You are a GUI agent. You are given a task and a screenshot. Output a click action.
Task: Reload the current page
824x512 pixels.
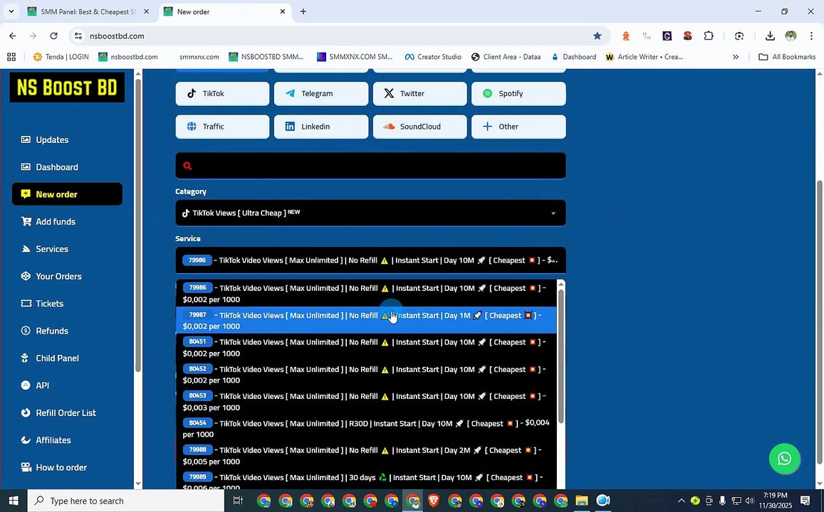coord(53,36)
